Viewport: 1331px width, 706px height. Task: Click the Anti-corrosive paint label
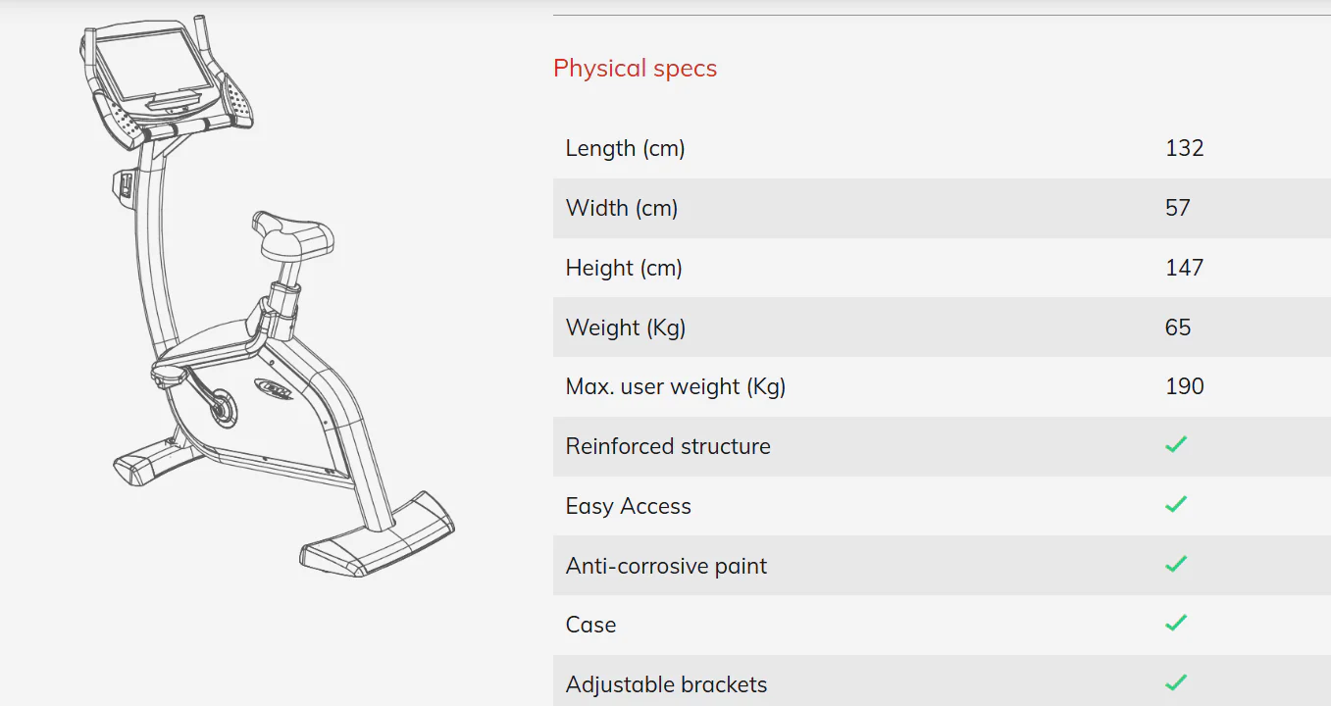666,566
